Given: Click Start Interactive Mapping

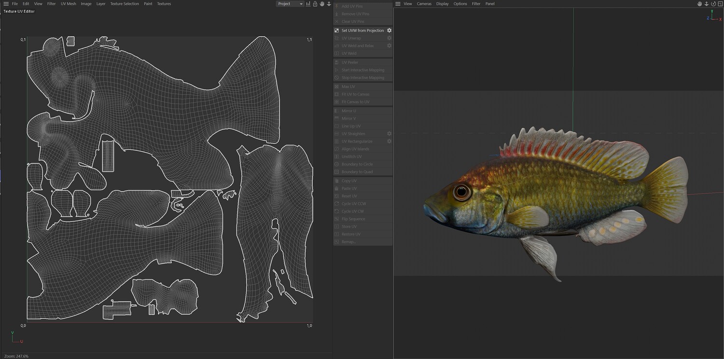Looking at the screenshot, I should coord(363,70).
